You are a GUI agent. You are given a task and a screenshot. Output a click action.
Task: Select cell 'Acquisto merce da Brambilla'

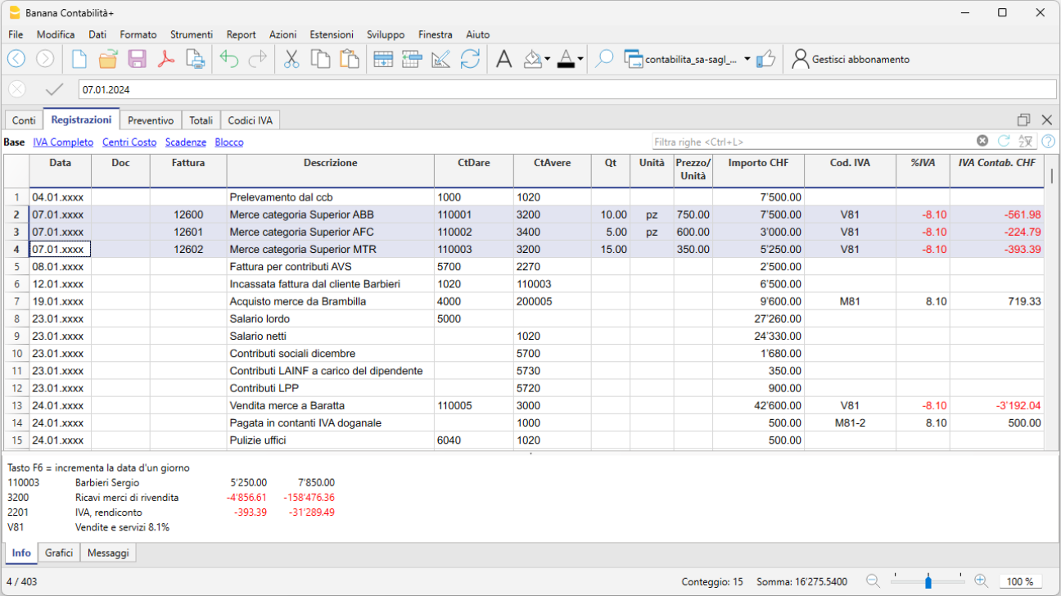pos(331,301)
